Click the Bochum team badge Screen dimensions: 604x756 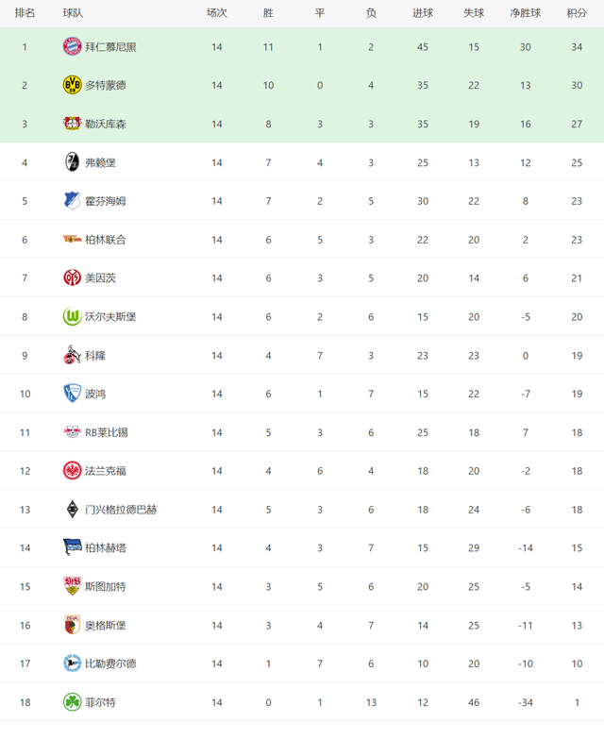(73, 394)
